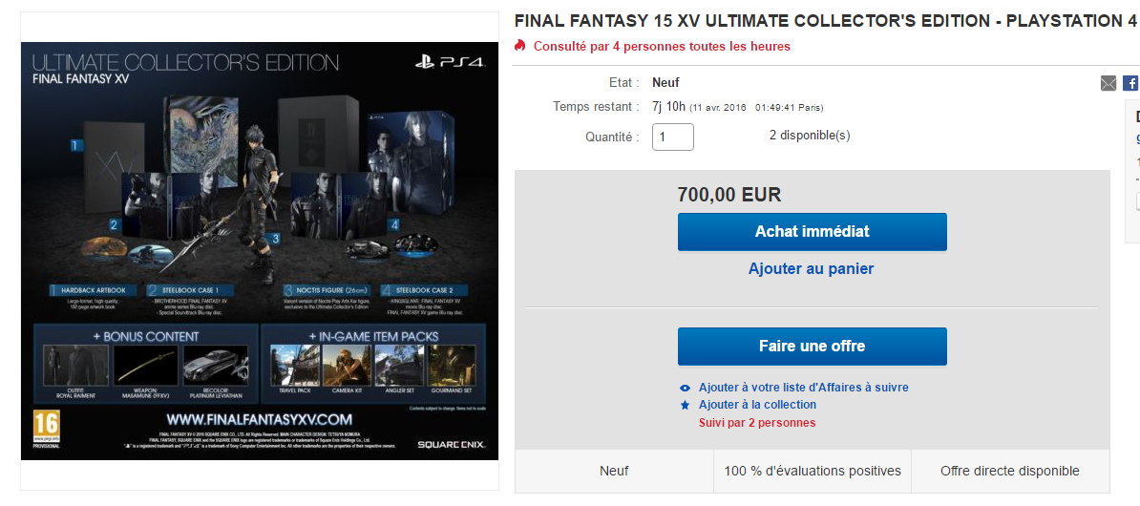This screenshot has width=1140, height=506.
Task: Click the Square Enix logo in product image
Action: 452,444
